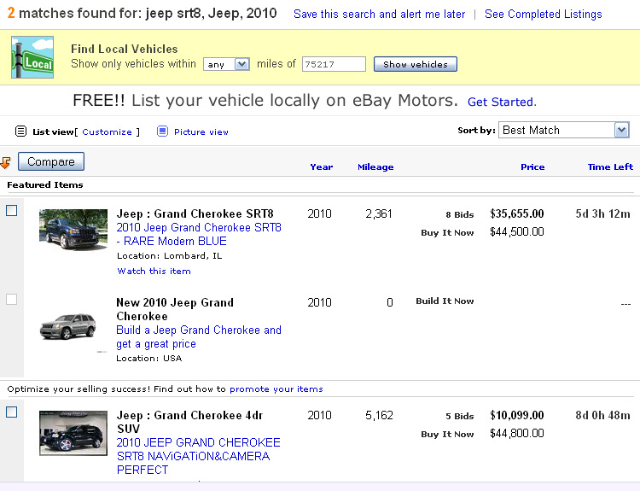Click the Local street sign icon
Screen dimensions: 640x491
click(32, 59)
